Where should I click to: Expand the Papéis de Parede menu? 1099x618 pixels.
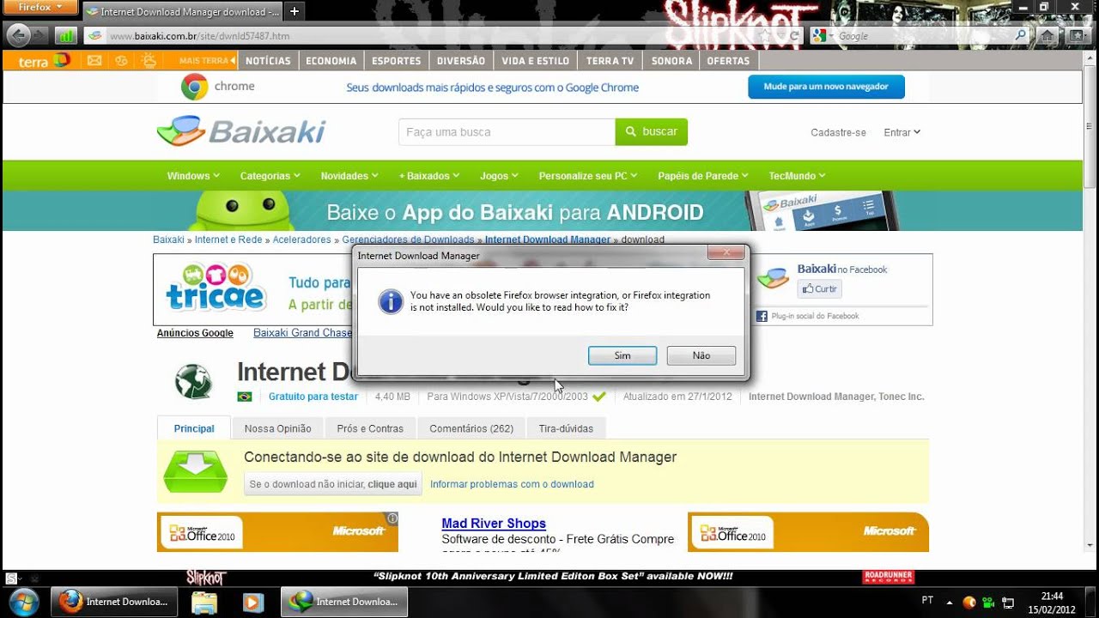click(702, 176)
